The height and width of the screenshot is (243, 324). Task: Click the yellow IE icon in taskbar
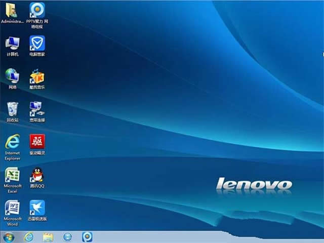[29, 237]
